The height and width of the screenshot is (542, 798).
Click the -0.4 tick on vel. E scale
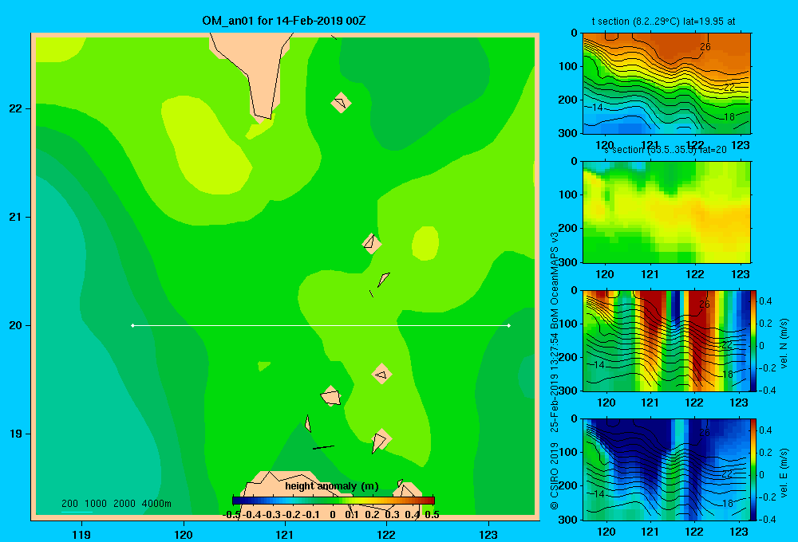coord(768,519)
